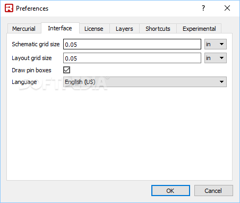The width and height of the screenshot is (240, 203).
Task: Click the question mark help button
Action: pyautogui.click(x=203, y=8)
